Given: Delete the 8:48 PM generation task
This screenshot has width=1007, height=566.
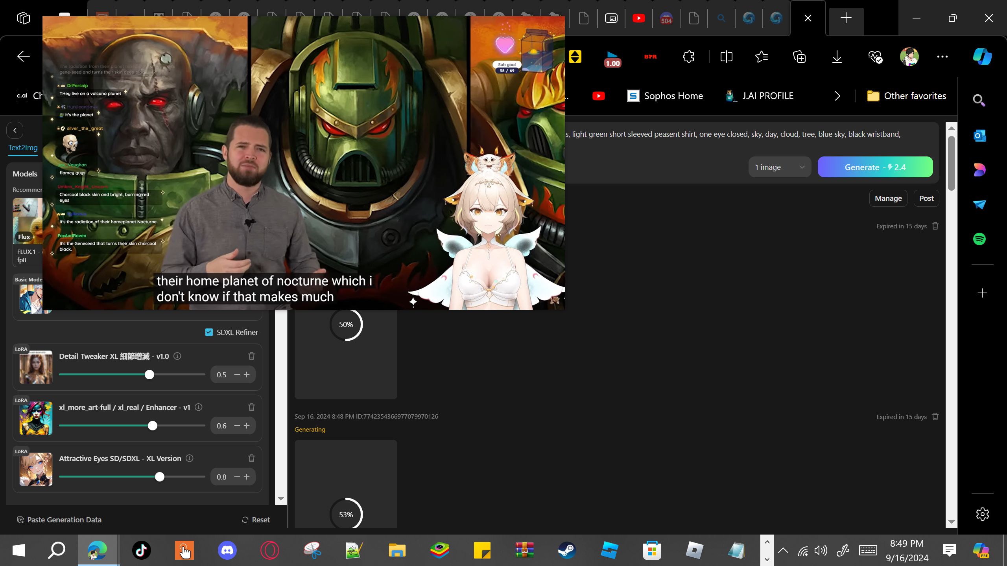Looking at the screenshot, I should click(935, 417).
